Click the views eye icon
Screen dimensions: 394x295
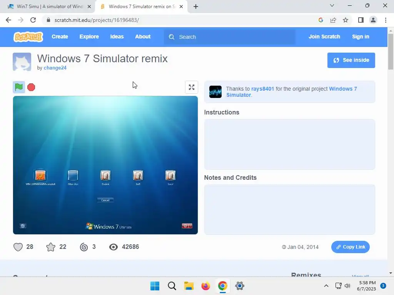point(114,247)
